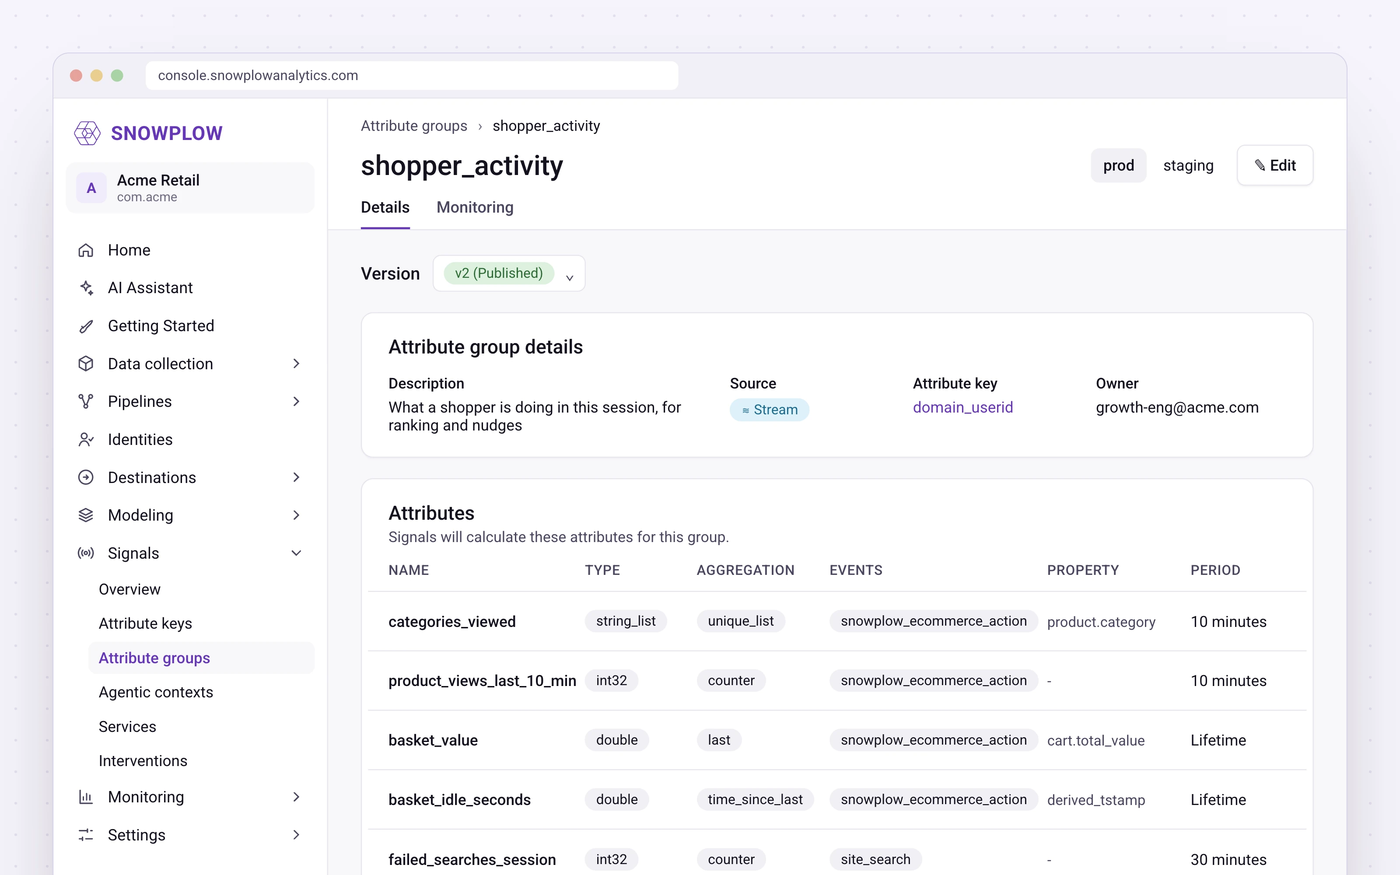Expand the sidebar Monitoring chevron

[x=296, y=797]
